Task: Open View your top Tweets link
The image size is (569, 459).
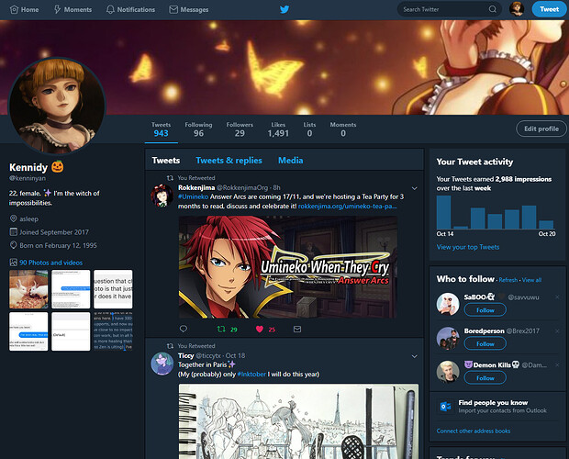Action: [x=468, y=247]
